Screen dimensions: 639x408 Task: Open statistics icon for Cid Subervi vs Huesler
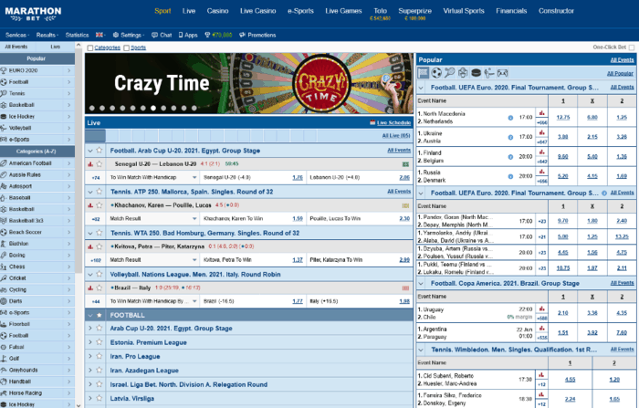pyautogui.click(x=541, y=375)
